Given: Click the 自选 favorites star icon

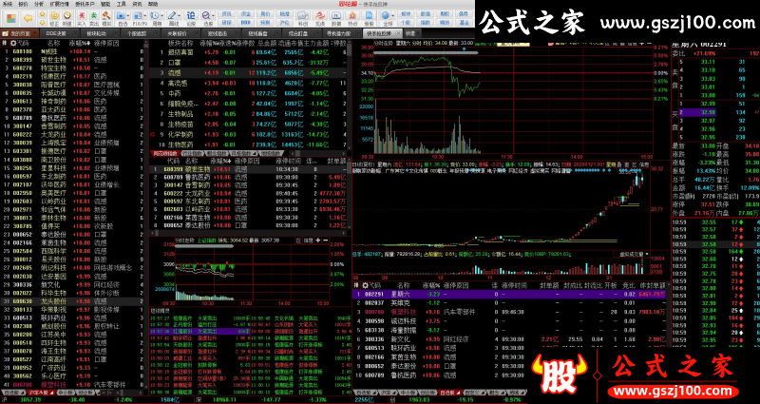Looking at the screenshot, I should 121,15.
